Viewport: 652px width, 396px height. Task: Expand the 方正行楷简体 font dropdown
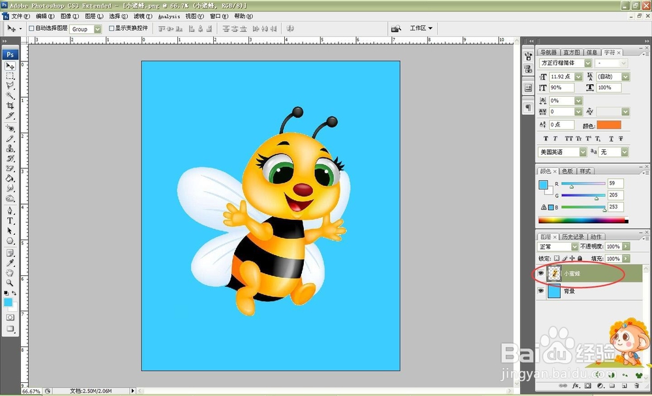tap(587, 63)
